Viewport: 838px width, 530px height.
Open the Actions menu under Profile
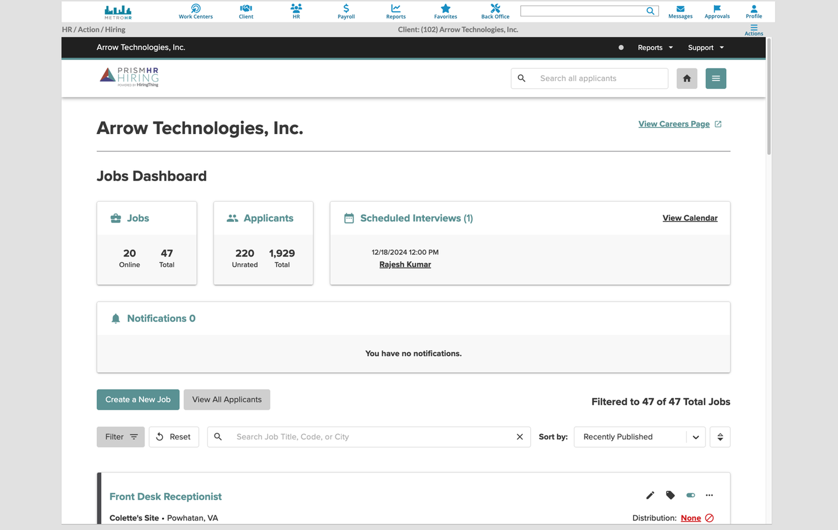pyautogui.click(x=753, y=30)
